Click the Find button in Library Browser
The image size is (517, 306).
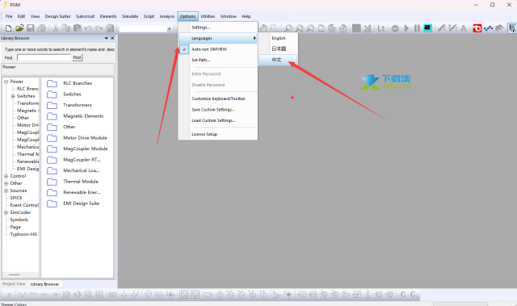(78, 57)
